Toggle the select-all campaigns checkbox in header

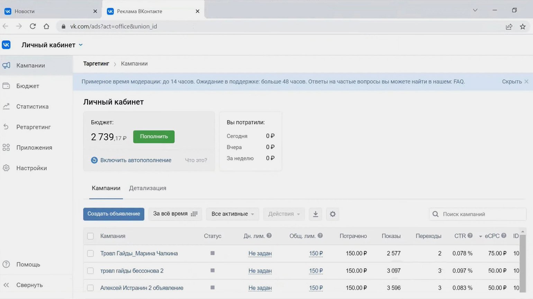pyautogui.click(x=90, y=236)
